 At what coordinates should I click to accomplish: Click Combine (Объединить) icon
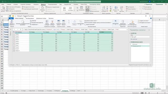click(x=115, y=21)
